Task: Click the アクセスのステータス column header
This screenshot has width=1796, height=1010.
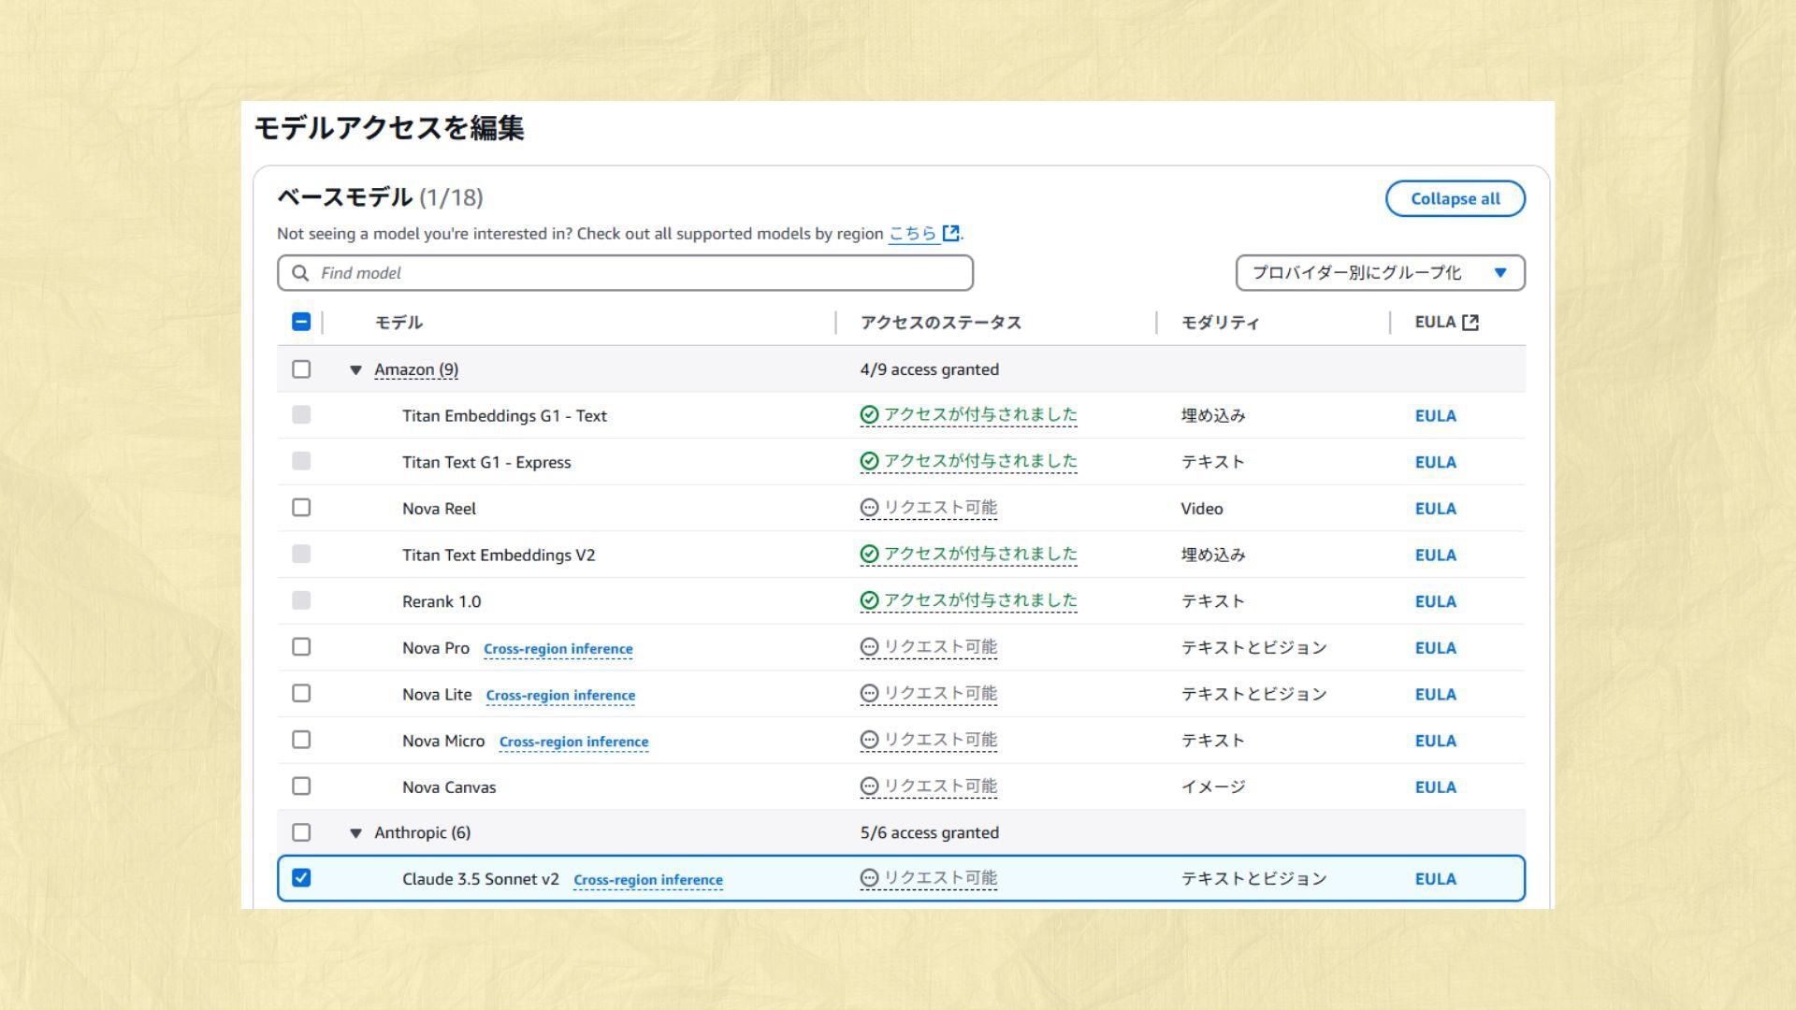Action: click(941, 323)
